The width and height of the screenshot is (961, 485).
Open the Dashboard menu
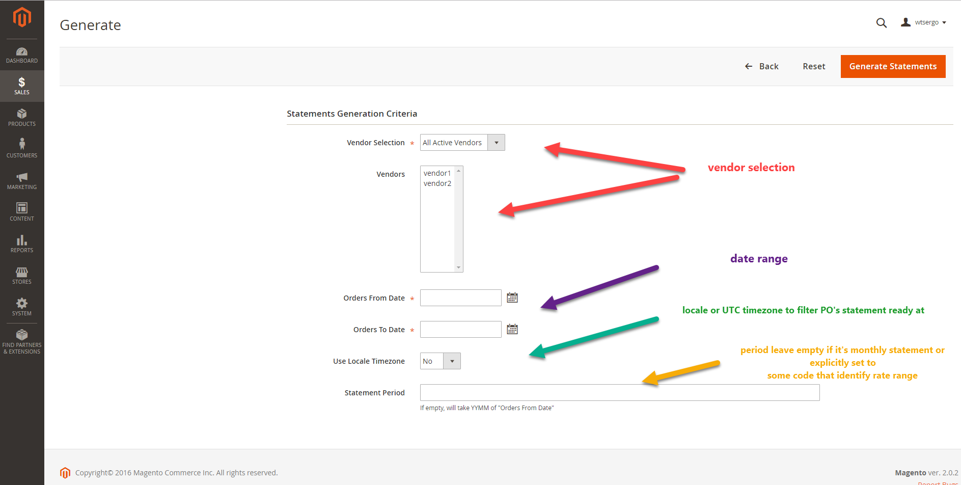(22, 55)
